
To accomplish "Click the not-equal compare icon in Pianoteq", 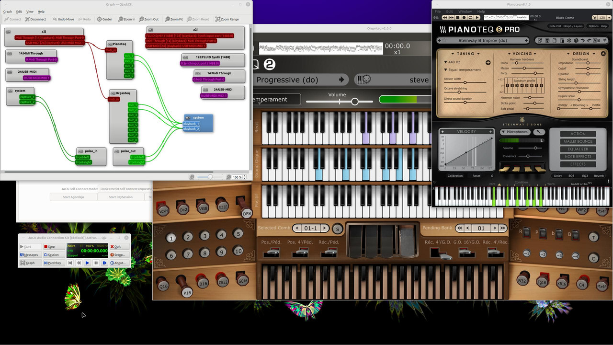I will [x=605, y=41].
